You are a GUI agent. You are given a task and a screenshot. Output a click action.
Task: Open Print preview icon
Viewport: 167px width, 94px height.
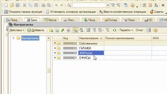tap(49, 5)
